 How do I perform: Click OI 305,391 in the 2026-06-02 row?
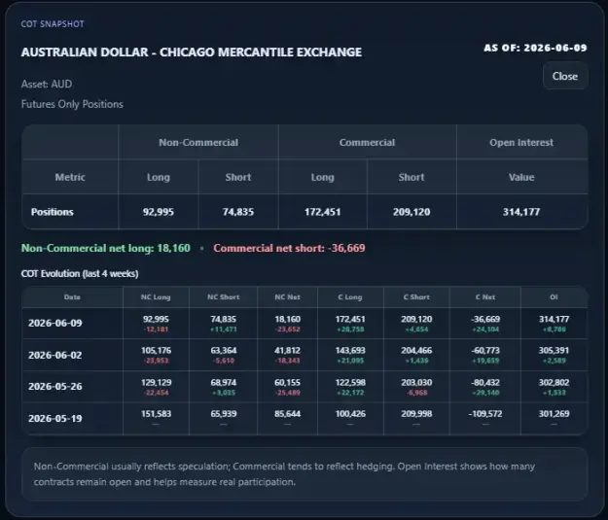point(554,351)
